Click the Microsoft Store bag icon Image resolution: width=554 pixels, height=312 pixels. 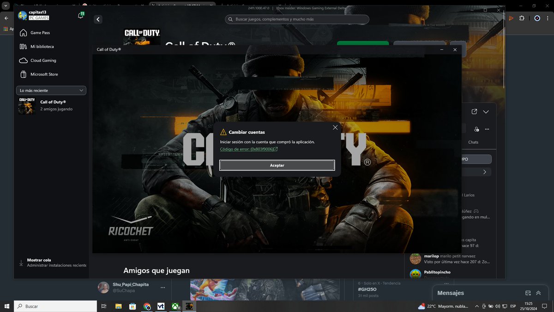coord(23,74)
